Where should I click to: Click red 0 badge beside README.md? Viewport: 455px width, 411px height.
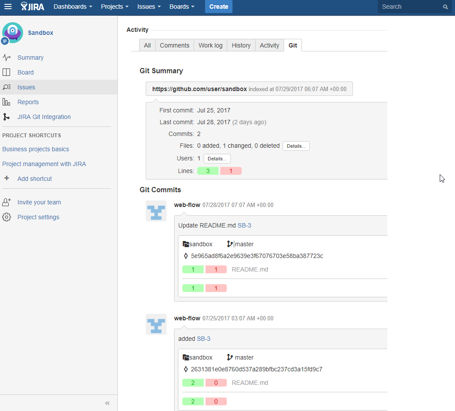pyautogui.click(x=216, y=383)
